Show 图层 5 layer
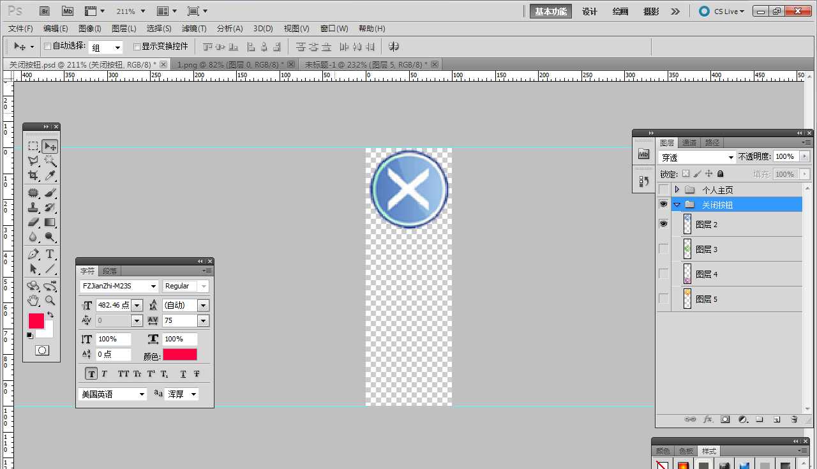Image resolution: width=817 pixels, height=469 pixels. pyautogui.click(x=664, y=299)
